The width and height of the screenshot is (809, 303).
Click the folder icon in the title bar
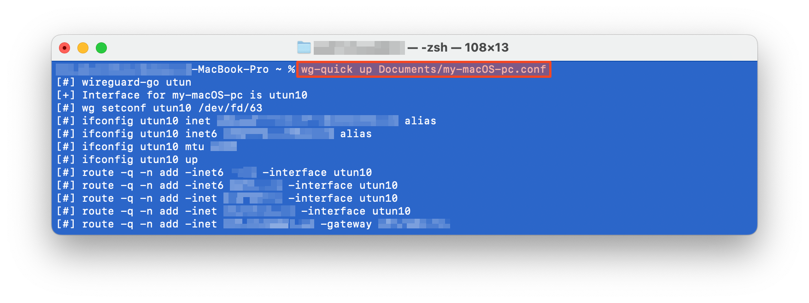[x=304, y=47]
